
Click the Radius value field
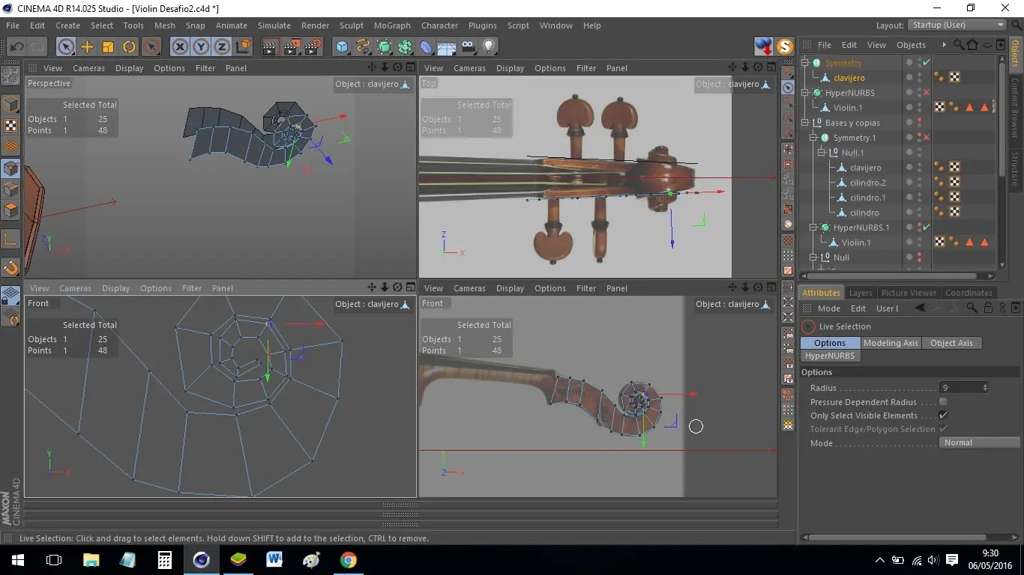pos(960,388)
